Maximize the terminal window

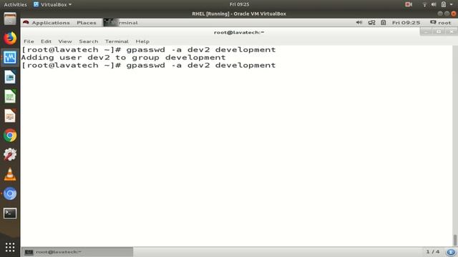click(439, 31)
